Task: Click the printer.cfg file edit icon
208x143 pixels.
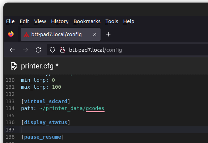Action: coord(14,66)
